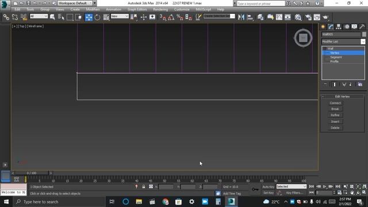Image resolution: width=368 pixels, height=207 pixels.
Task: Click the Unlink Selection tool
Action: 15,17
